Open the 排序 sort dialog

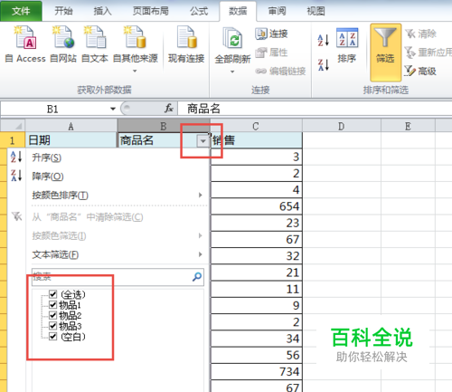(x=347, y=45)
